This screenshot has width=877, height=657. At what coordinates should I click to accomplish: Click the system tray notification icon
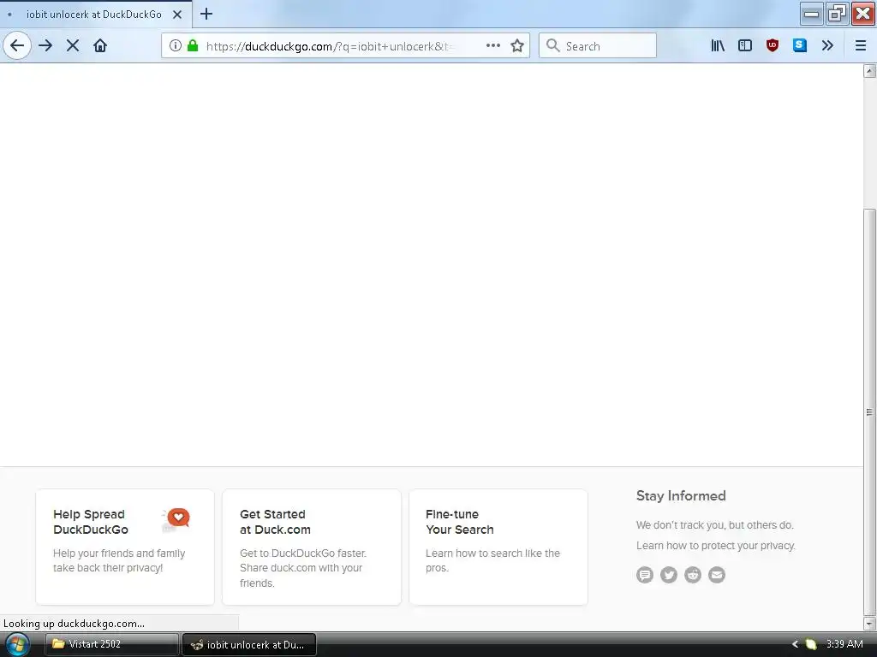click(x=810, y=644)
